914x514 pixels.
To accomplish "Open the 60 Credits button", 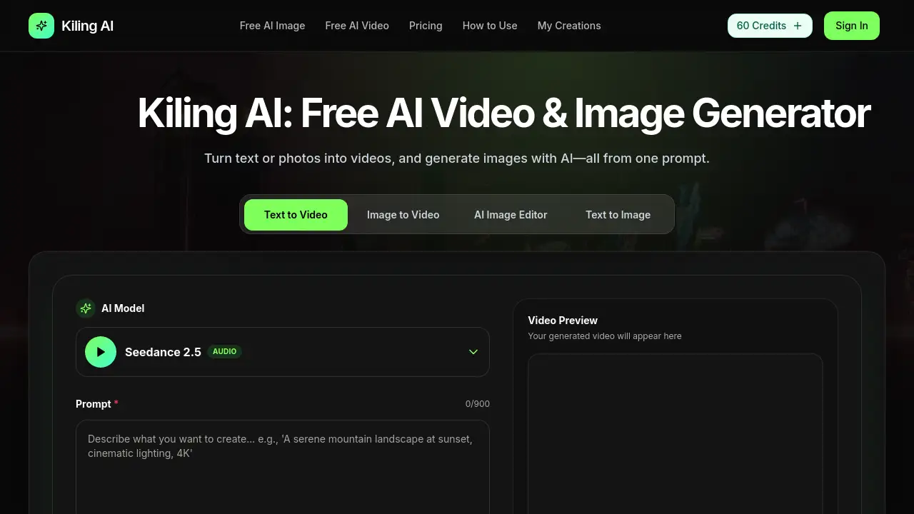I will 770,26.
